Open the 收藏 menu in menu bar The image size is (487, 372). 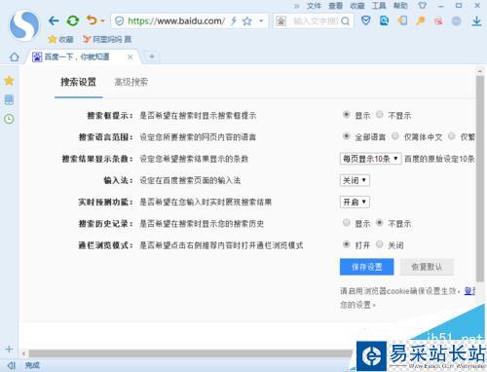pyautogui.click(x=357, y=6)
